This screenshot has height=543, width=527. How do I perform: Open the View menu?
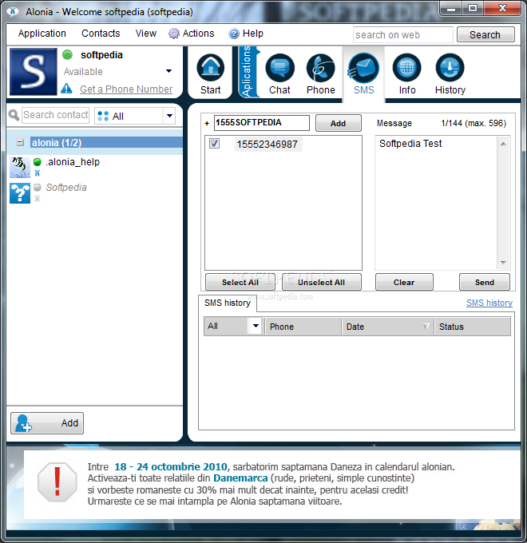(x=146, y=34)
